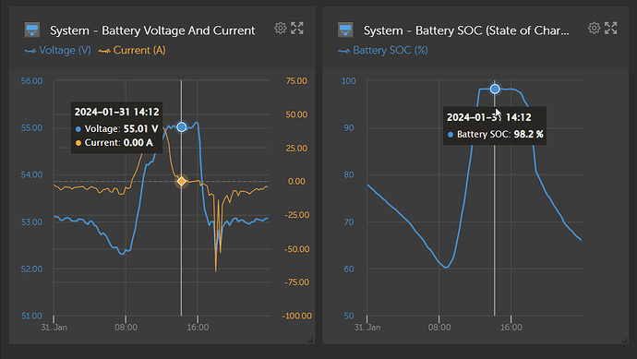Expand Battery Voltage And Current widget to fullscreen
The width and height of the screenshot is (637, 359).
point(297,28)
